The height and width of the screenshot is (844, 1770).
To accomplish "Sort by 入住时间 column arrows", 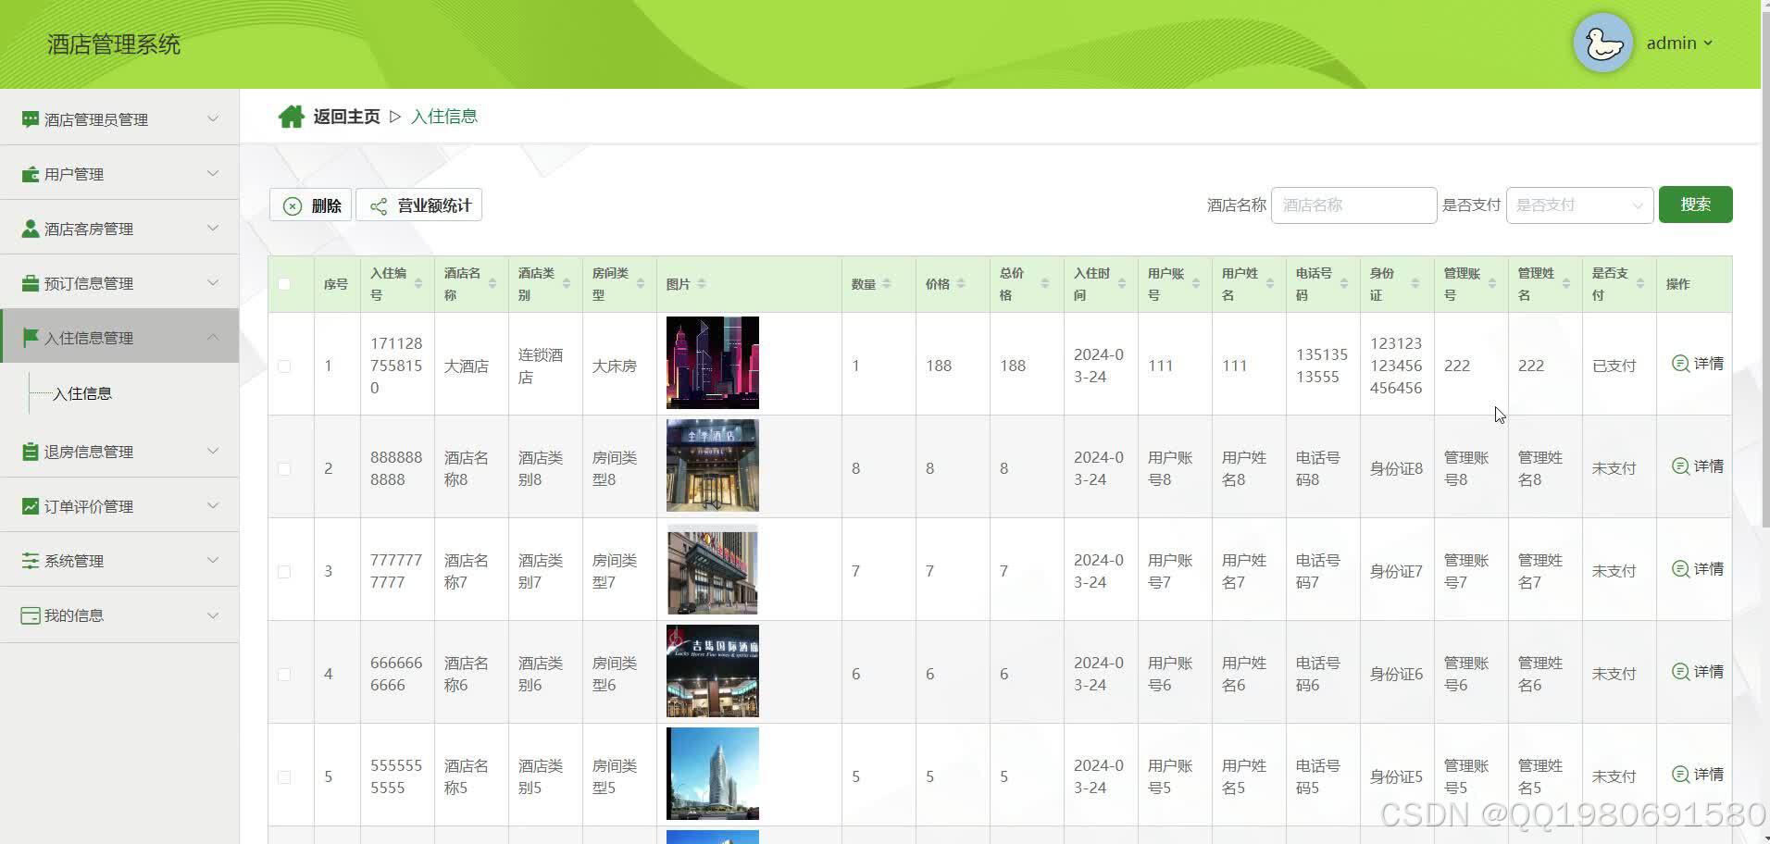I will click(x=1122, y=284).
